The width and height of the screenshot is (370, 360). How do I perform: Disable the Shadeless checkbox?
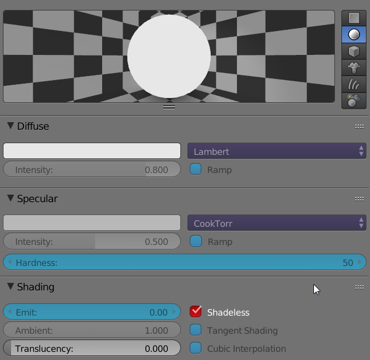coord(196,311)
